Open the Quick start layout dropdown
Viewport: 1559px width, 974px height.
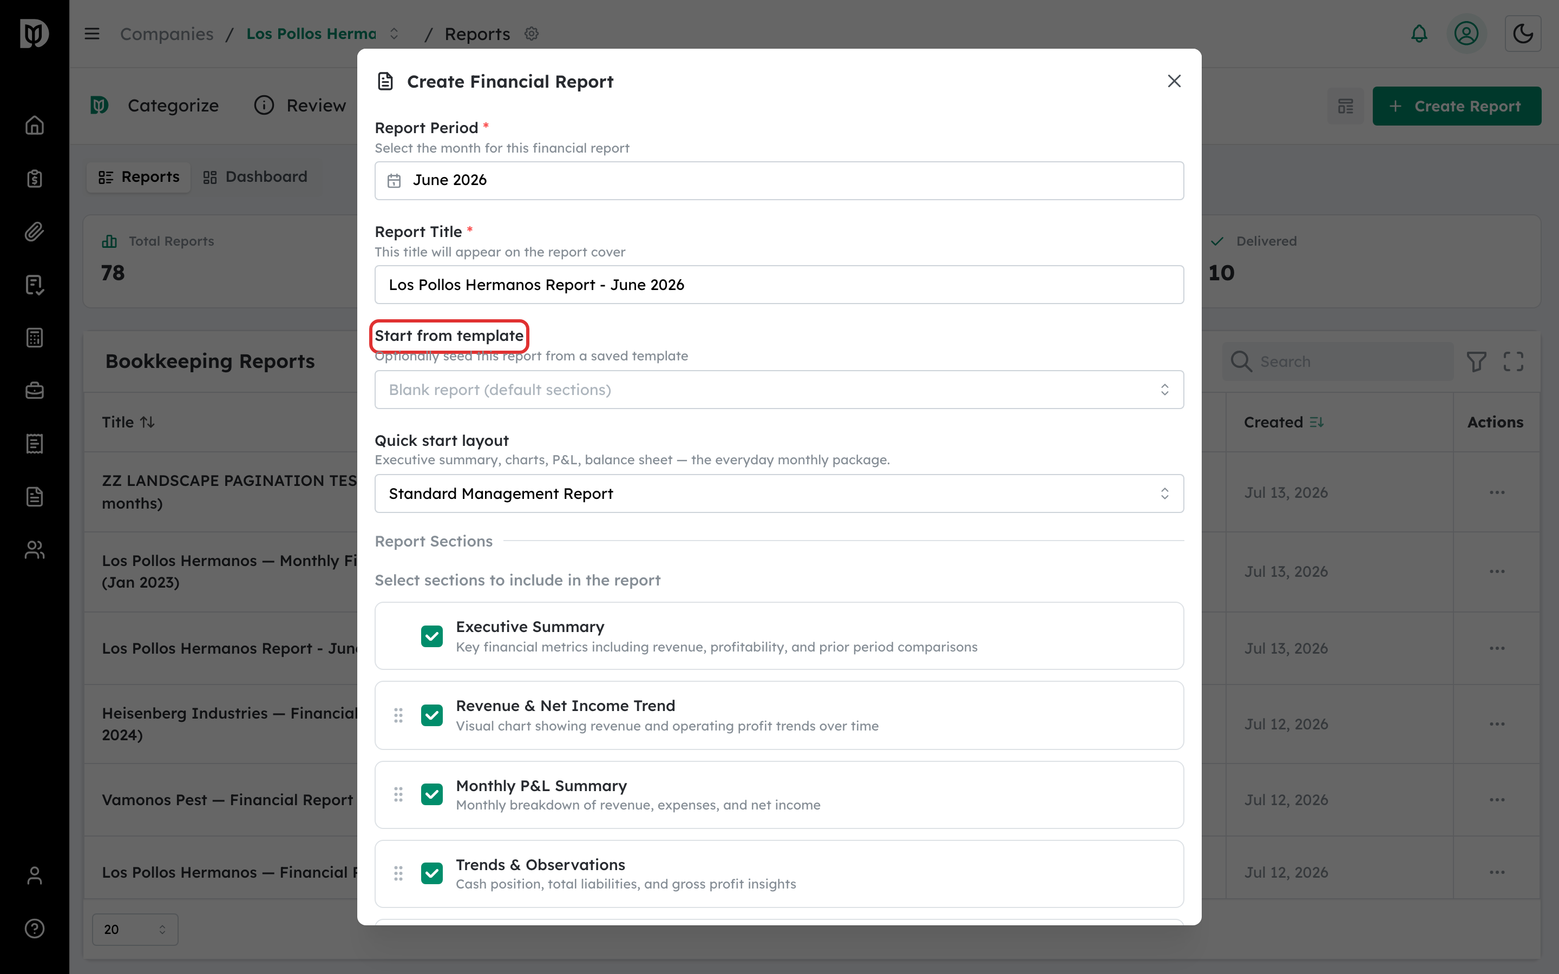coord(779,493)
